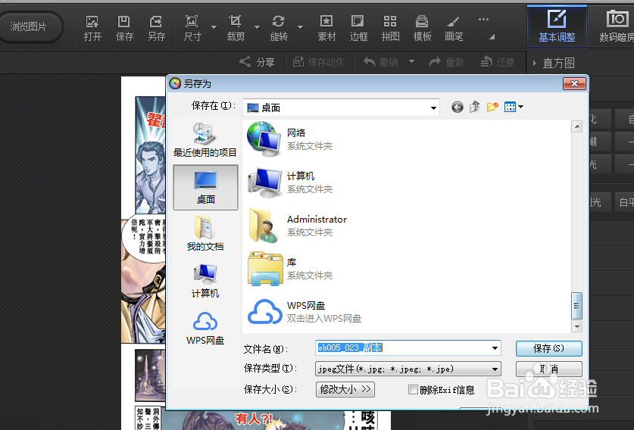
Task: Switch to the 基本调整 tab
Action: point(557,26)
